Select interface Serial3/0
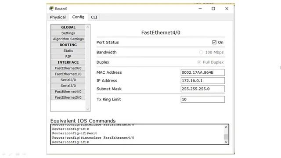Image resolution: width=281 pixels, height=158 pixels. tap(68, 86)
